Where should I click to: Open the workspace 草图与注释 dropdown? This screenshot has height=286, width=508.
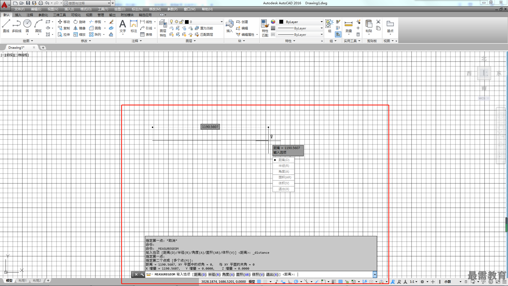coord(87,3)
